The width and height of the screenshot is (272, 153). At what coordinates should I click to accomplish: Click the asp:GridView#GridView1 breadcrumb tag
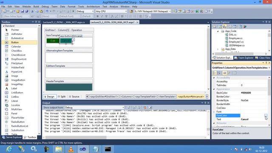tap(104, 96)
